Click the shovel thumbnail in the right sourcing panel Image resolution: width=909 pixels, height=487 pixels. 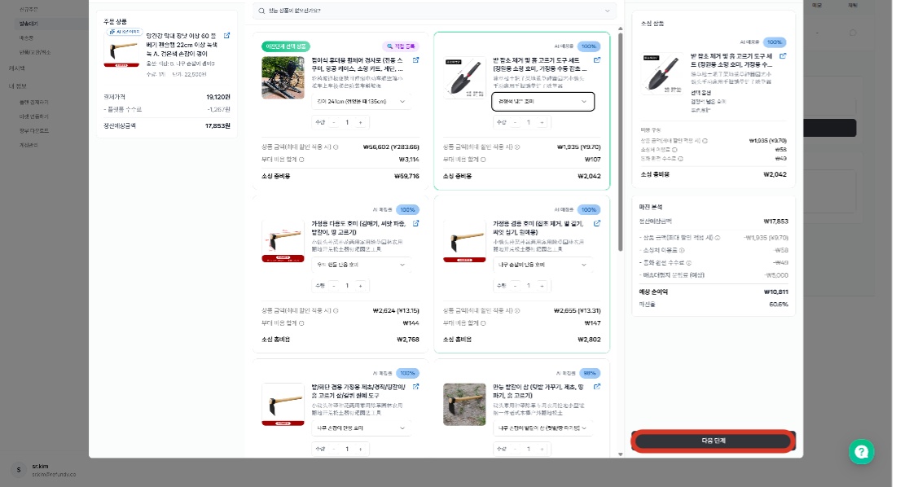[x=662, y=73]
